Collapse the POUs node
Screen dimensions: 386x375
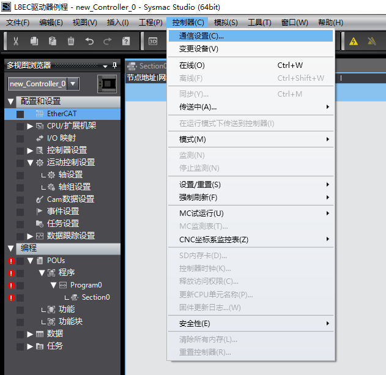coord(30,261)
